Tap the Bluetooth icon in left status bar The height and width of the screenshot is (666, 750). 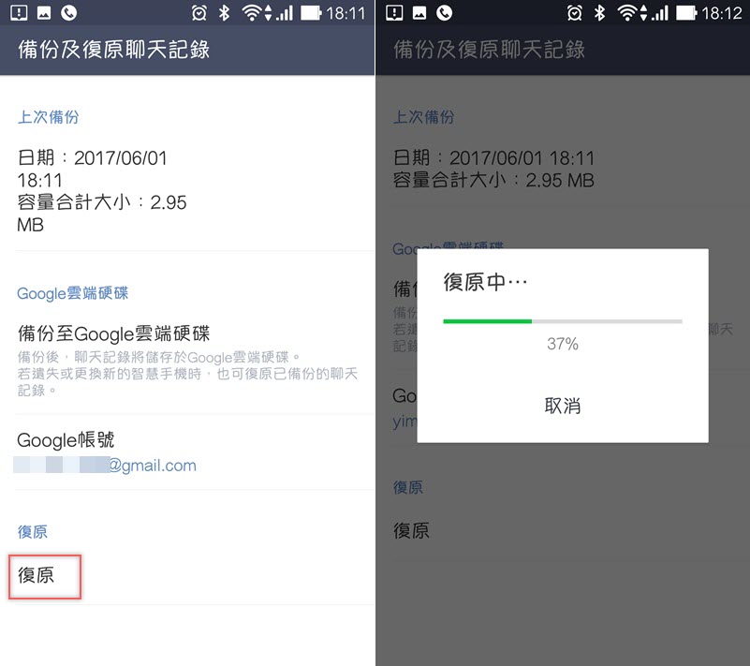(x=224, y=13)
